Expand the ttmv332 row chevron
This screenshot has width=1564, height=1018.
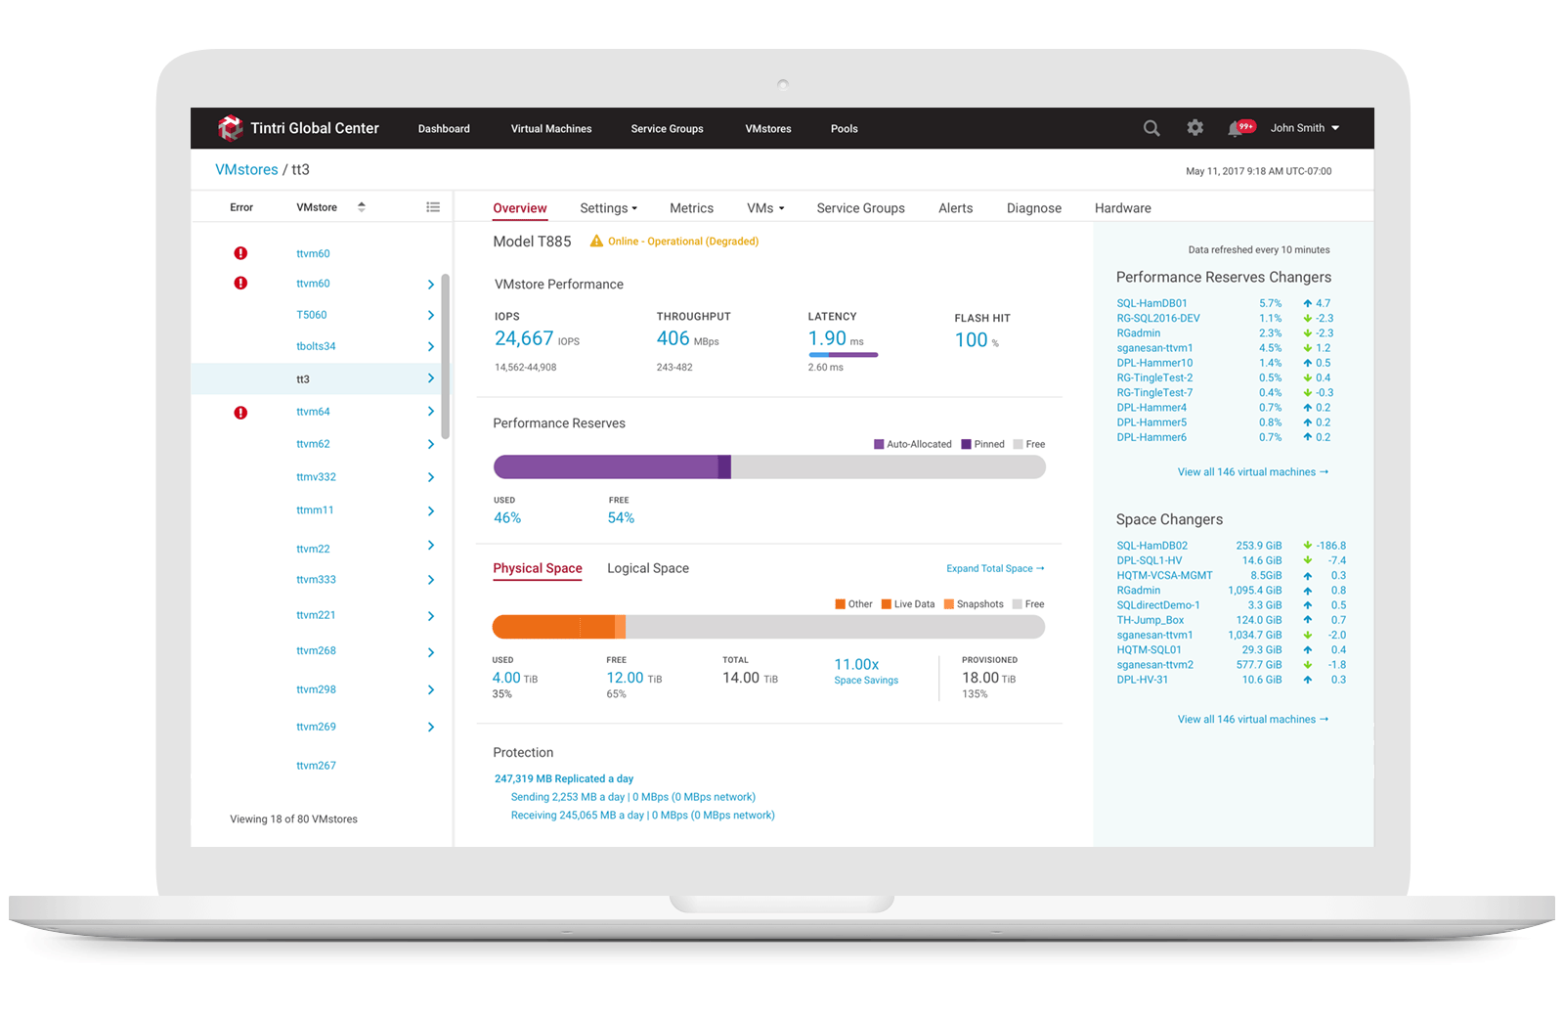[431, 477]
